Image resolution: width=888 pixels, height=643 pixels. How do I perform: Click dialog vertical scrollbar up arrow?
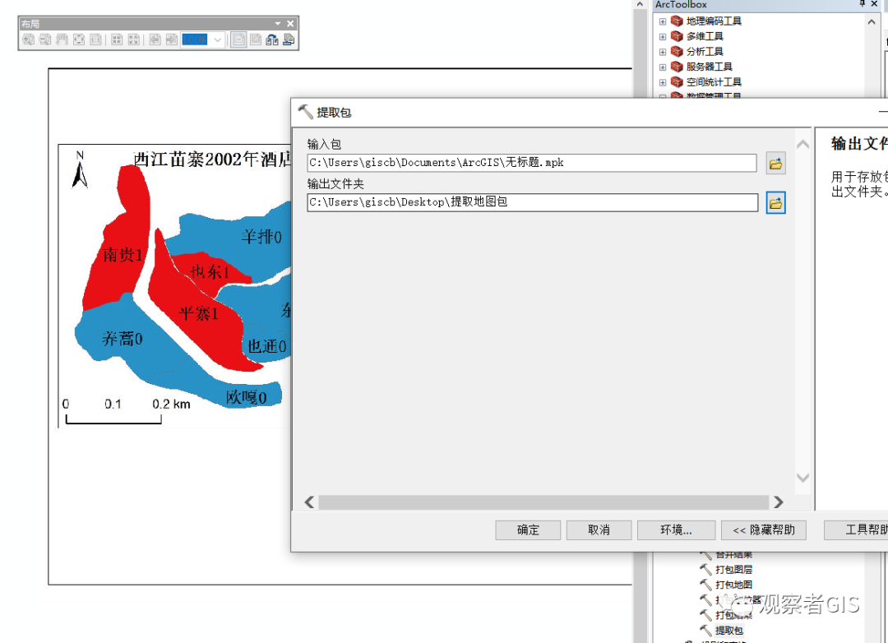[802, 145]
